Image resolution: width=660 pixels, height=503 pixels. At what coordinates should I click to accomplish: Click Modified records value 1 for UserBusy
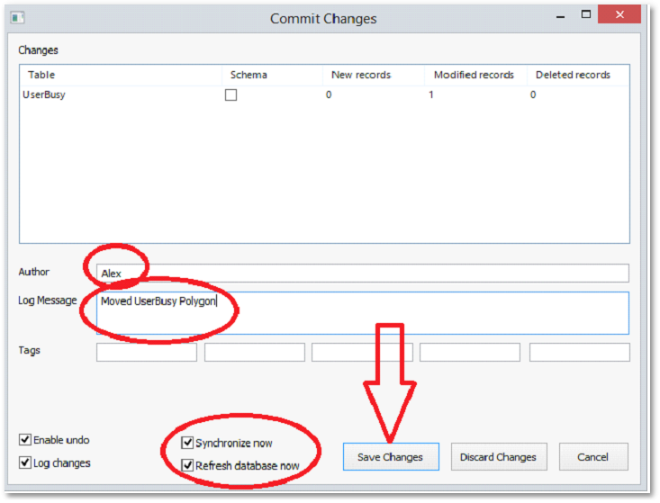[431, 95]
